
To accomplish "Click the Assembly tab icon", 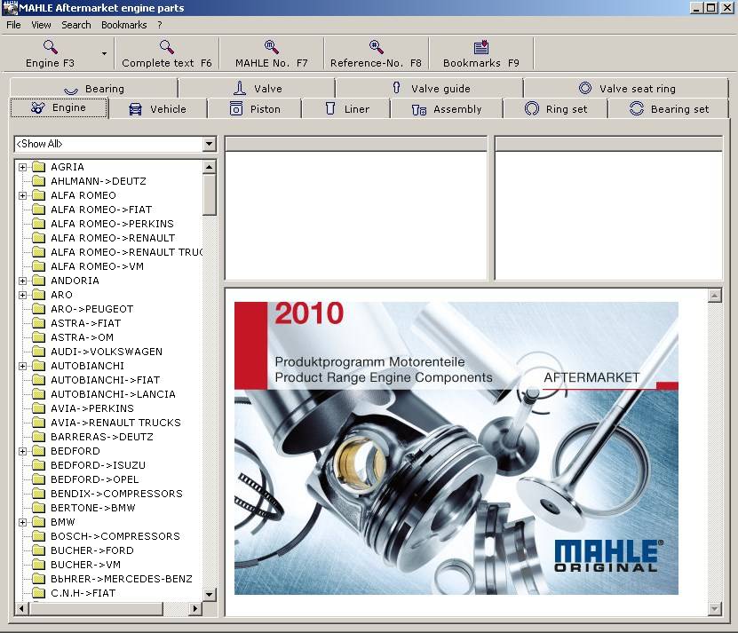I will pos(419,110).
